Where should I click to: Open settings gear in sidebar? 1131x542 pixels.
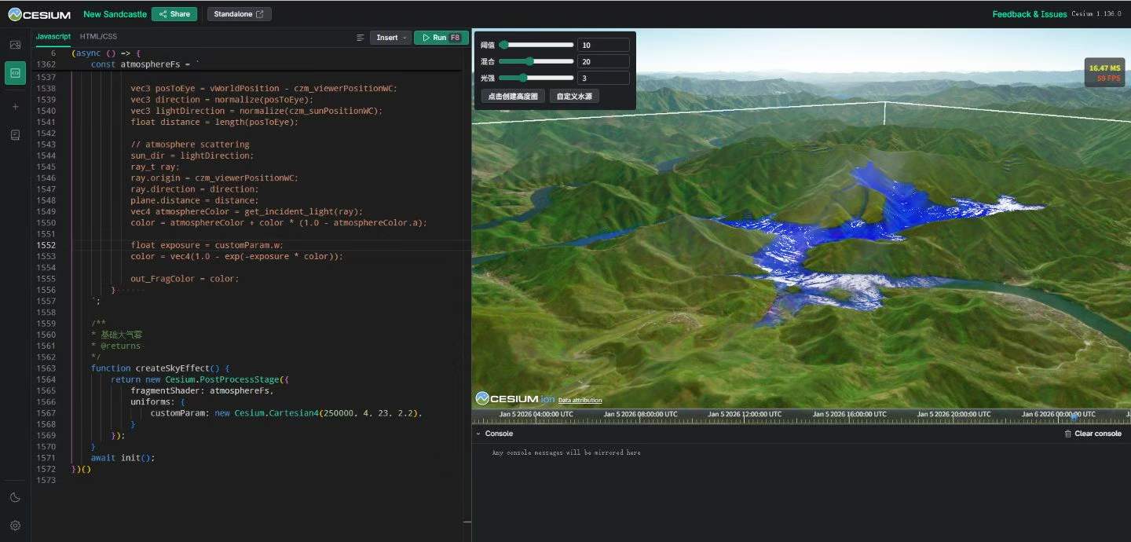pos(15,526)
